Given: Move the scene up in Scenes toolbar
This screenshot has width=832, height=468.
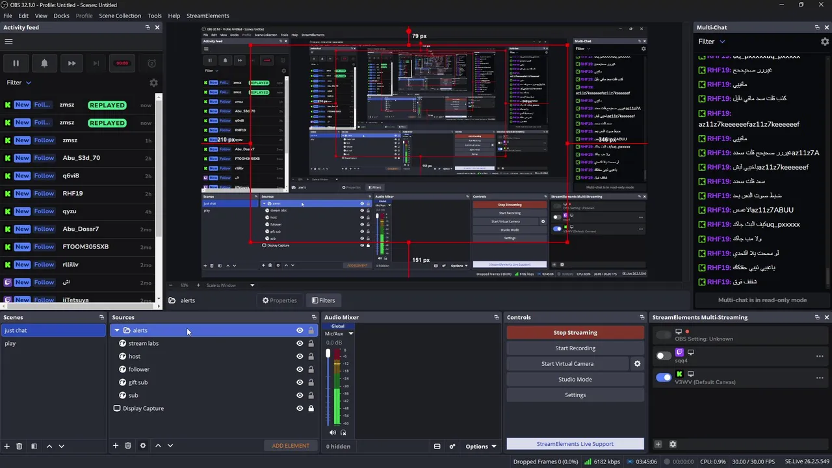Looking at the screenshot, I should pyautogui.click(x=49, y=446).
